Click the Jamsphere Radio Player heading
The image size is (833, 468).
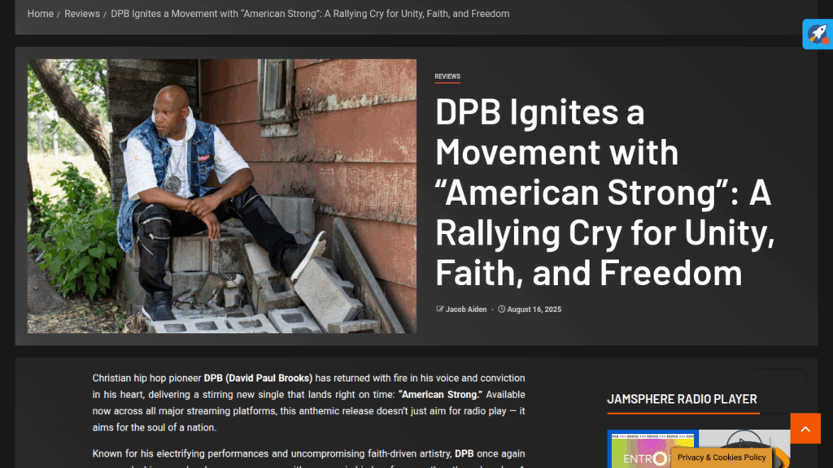tap(683, 399)
